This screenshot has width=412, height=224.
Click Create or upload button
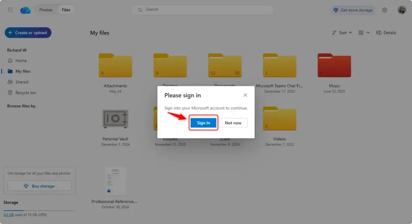pyautogui.click(x=28, y=33)
